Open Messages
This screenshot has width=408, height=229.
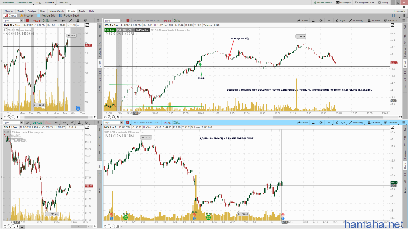click(343, 3)
